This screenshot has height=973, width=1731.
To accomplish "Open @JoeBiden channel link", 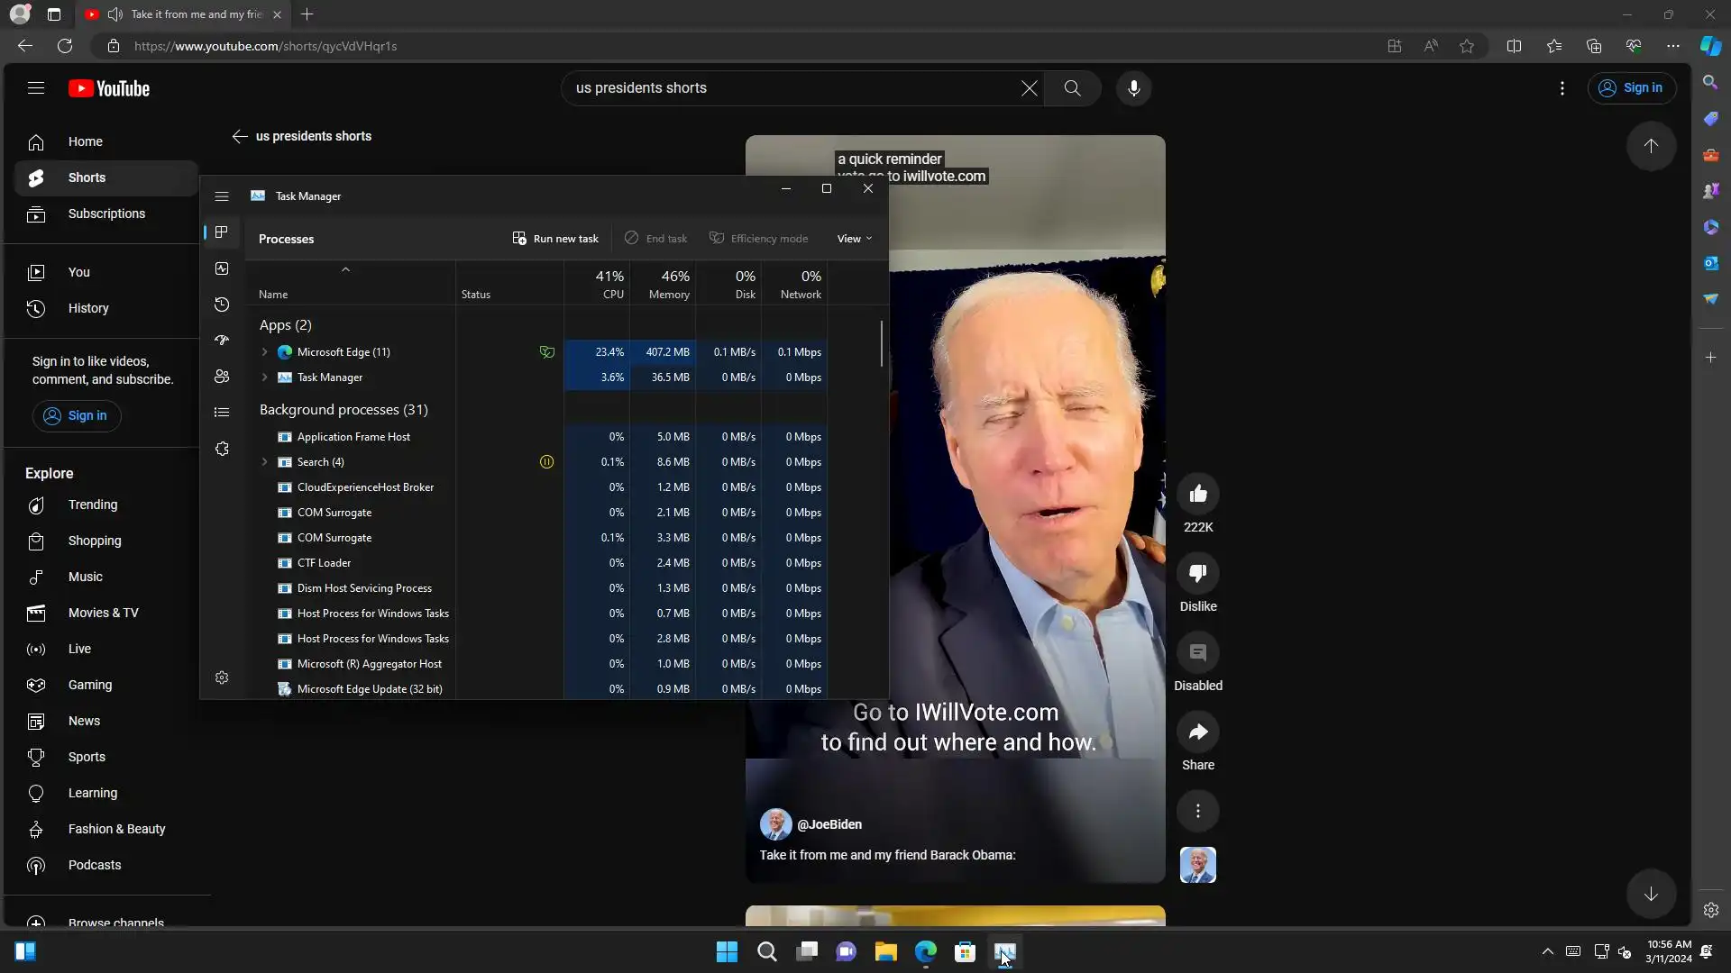I will pos(829,824).
